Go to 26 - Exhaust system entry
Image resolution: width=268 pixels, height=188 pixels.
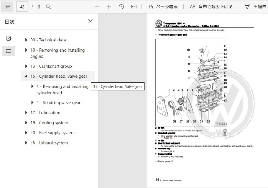[x=49, y=142]
